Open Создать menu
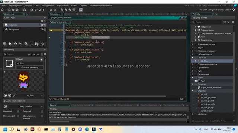The width and height of the screenshot is (238, 133). 29,6
